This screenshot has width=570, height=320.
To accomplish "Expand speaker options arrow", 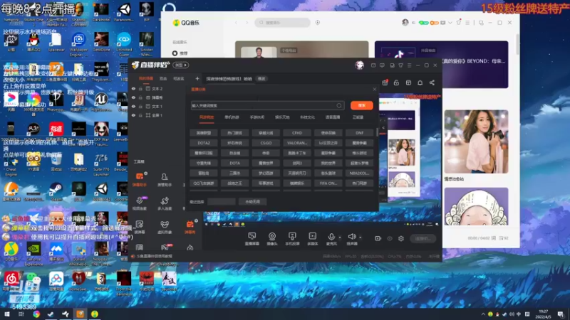I will point(361,238).
